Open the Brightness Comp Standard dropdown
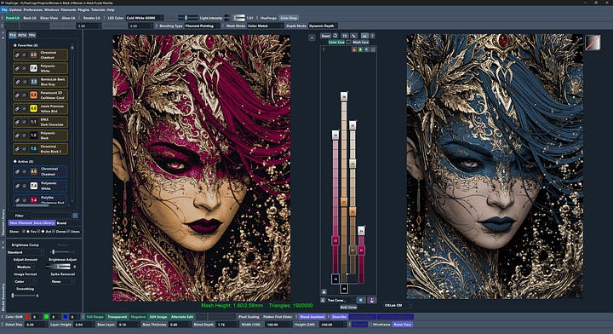The width and height of the screenshot is (613, 334). click(26, 252)
